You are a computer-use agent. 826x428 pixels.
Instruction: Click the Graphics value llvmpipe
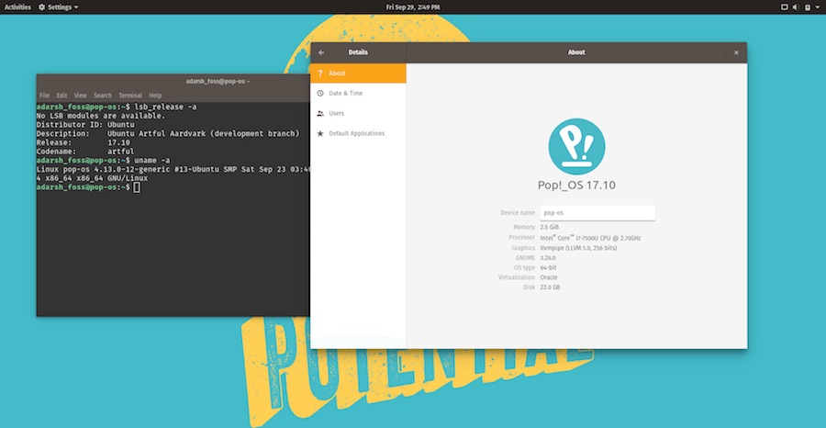[578, 248]
